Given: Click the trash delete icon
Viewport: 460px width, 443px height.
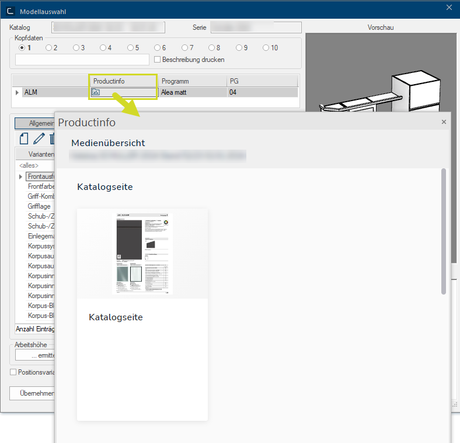Looking at the screenshot, I should (51, 139).
